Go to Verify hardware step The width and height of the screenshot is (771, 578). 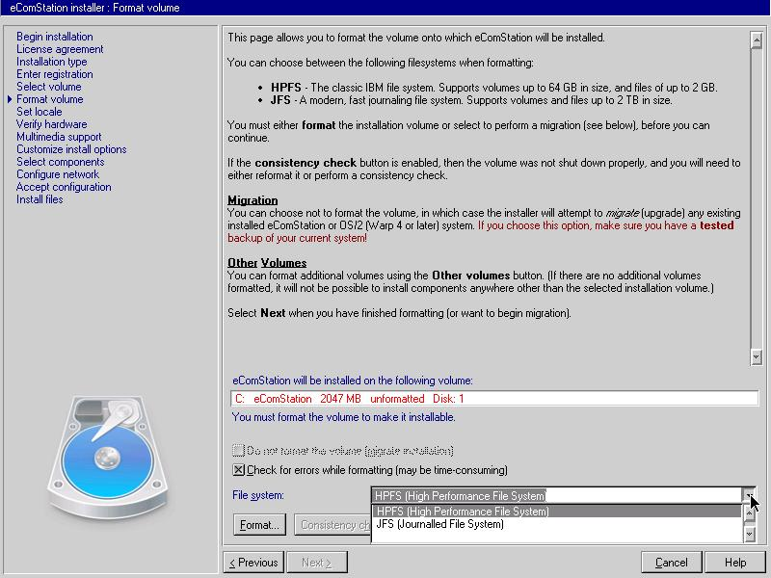click(x=52, y=124)
